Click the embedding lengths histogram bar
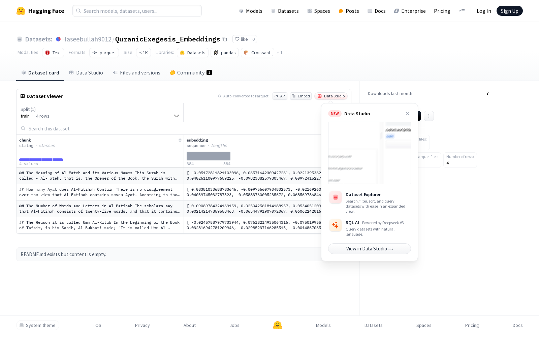The image size is (539, 337). pyautogui.click(x=209, y=156)
